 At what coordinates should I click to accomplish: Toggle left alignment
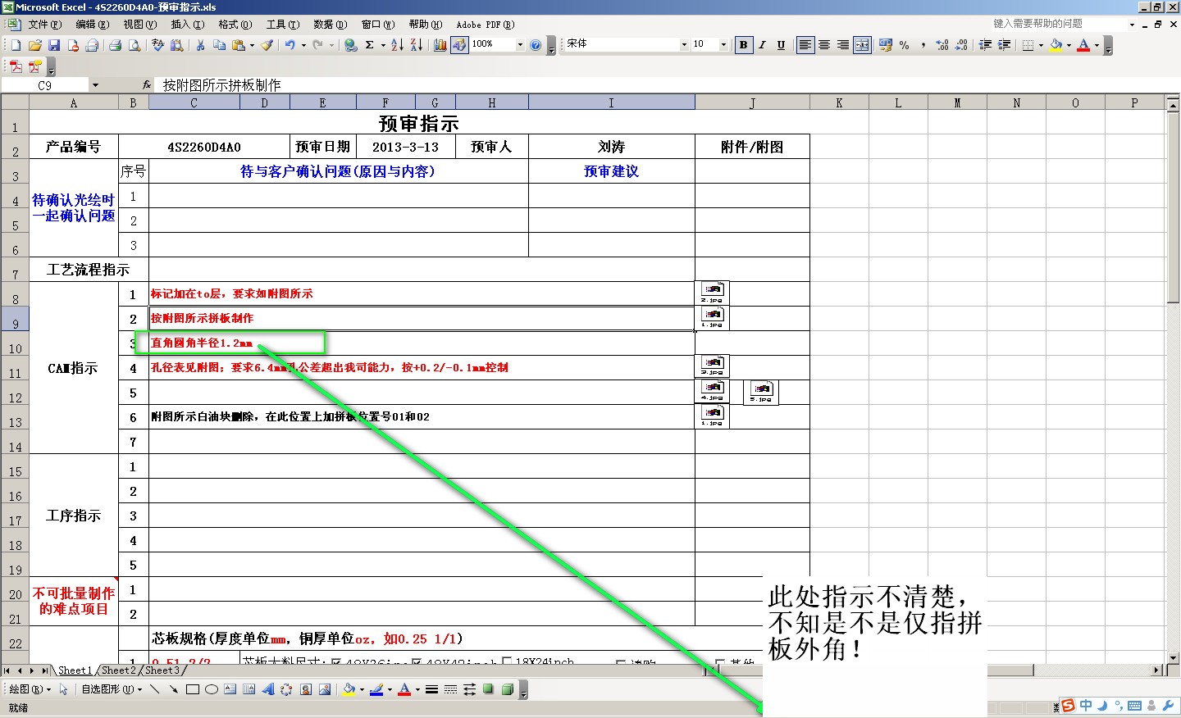tap(805, 45)
